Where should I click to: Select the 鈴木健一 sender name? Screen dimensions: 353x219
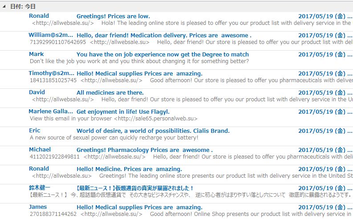point(40,188)
